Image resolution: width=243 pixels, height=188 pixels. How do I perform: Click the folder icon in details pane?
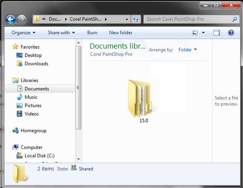pos(19,174)
